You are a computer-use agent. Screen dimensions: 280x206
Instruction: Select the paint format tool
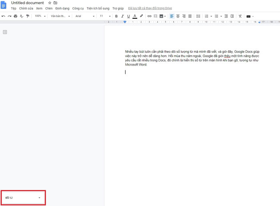pos(28,16)
